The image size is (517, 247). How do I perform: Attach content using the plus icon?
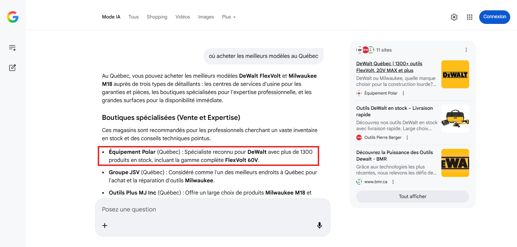(105, 225)
